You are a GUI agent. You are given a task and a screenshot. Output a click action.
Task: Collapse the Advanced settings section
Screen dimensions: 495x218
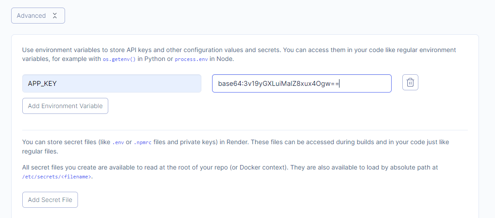coord(38,16)
